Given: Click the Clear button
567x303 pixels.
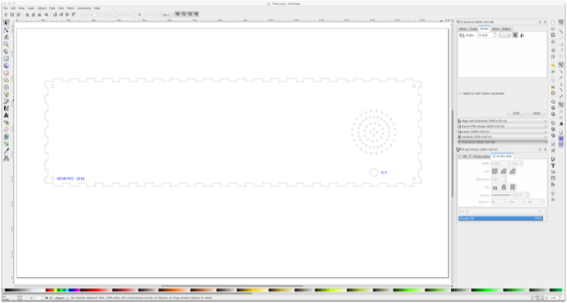Looking at the screenshot, I should pos(516,113).
